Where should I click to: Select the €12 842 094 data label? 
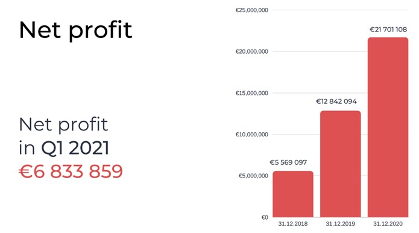[336, 101]
